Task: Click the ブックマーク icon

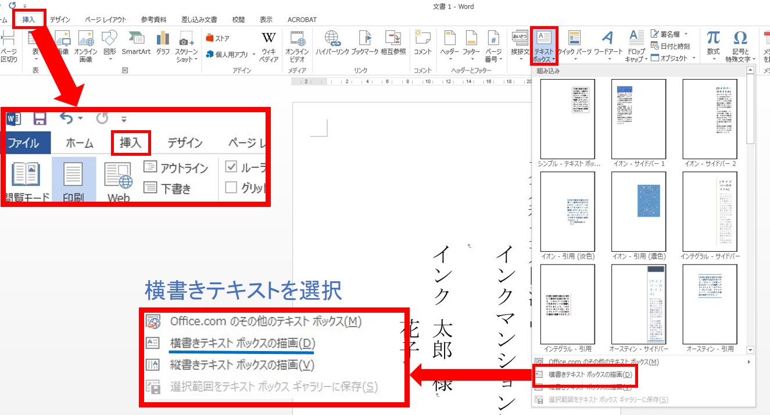Action: [x=365, y=44]
